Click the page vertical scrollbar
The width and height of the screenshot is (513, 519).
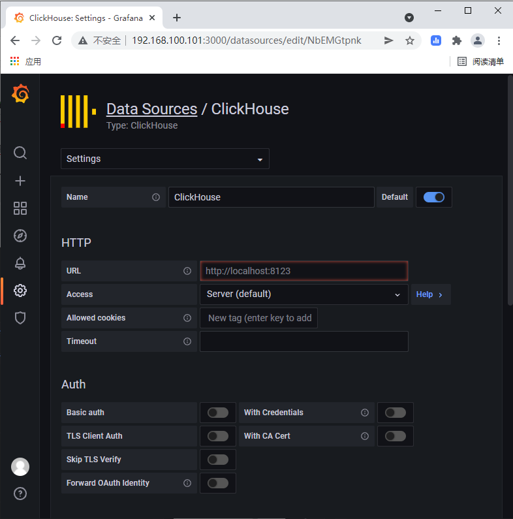coord(510,191)
